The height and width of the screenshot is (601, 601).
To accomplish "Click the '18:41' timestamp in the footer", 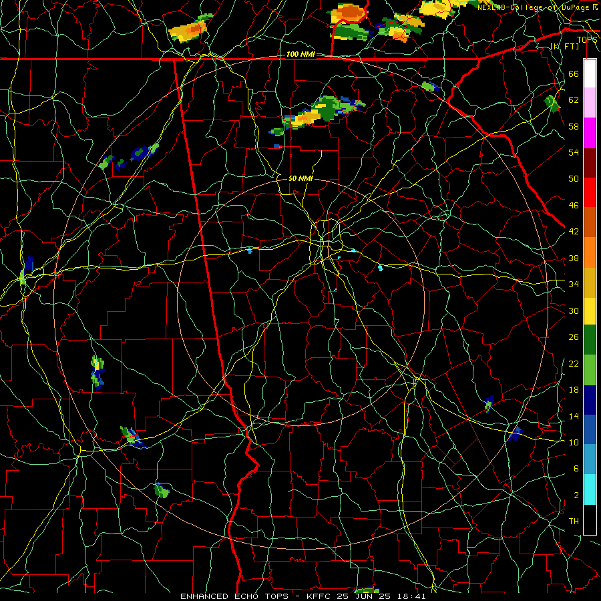I will point(411,596).
